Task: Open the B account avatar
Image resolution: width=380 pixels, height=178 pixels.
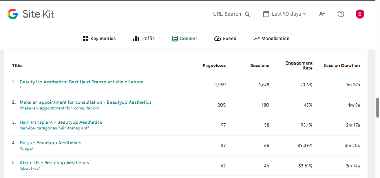Action: [360, 14]
